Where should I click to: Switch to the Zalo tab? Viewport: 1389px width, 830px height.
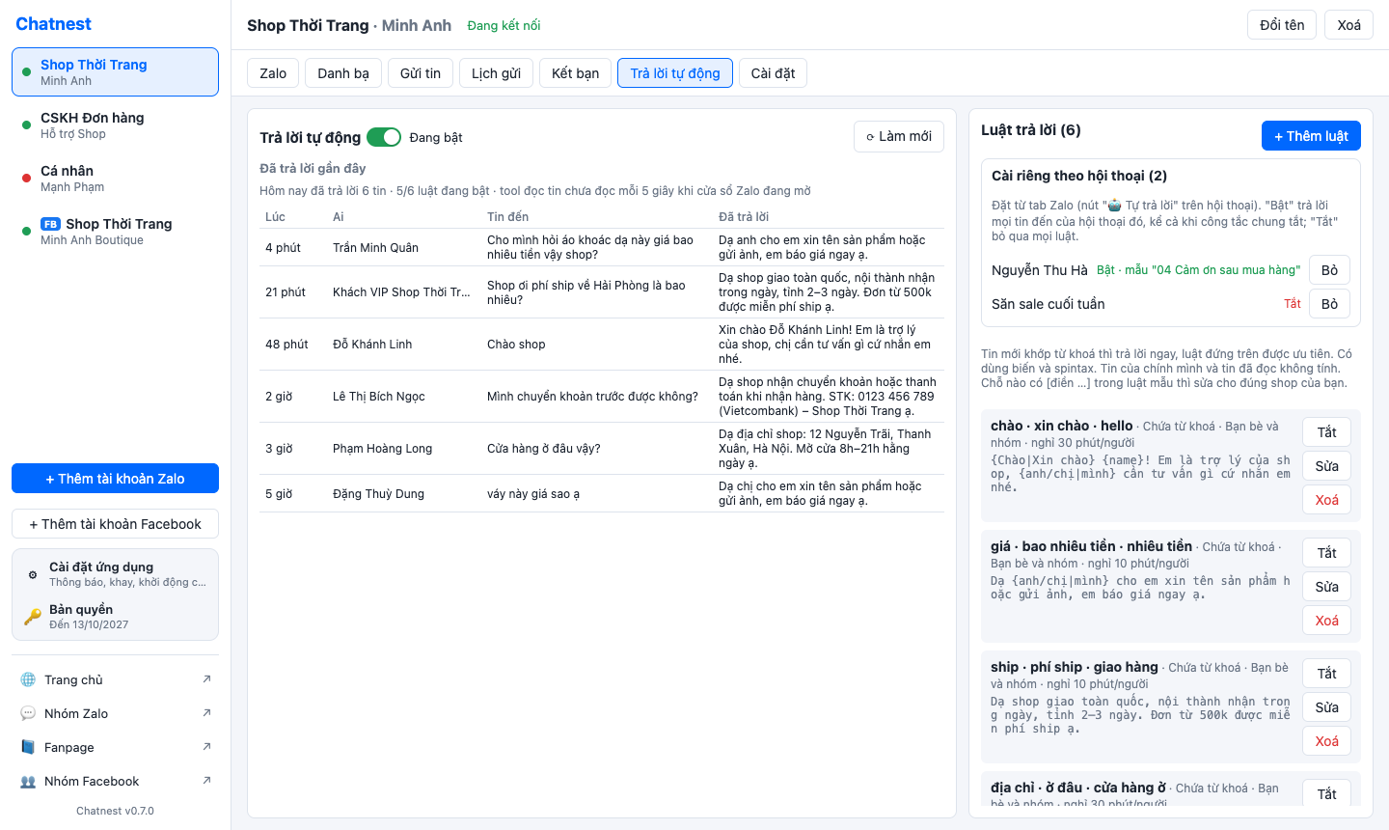click(273, 73)
